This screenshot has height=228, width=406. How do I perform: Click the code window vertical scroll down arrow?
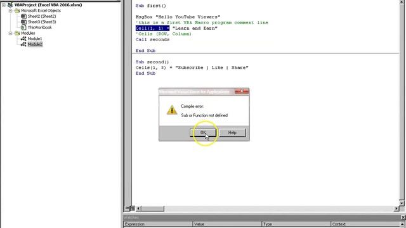(402, 203)
